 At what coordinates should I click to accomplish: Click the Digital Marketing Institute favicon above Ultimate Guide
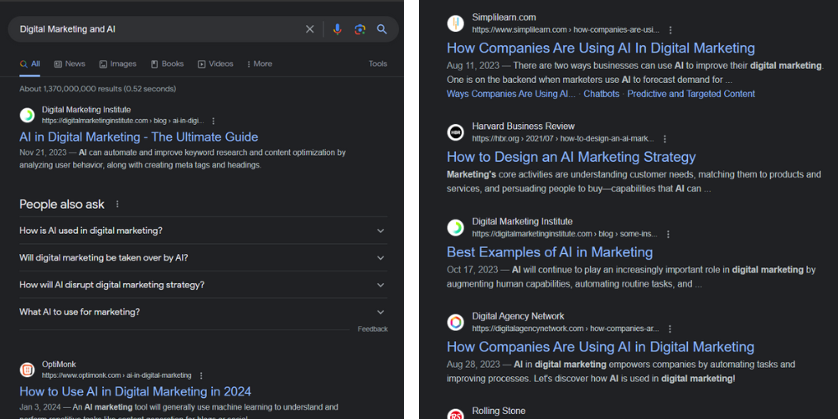[x=28, y=115]
